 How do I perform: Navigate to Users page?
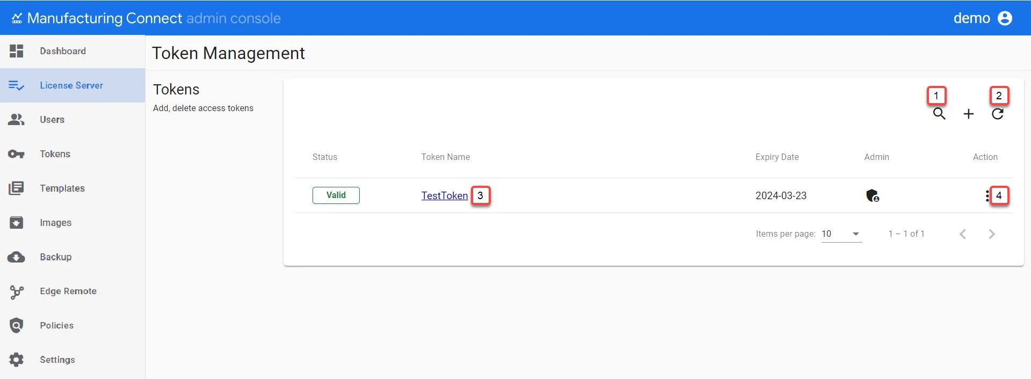72,120
